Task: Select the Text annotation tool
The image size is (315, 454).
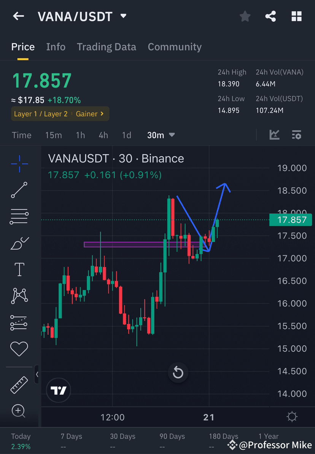Action: coord(19,269)
